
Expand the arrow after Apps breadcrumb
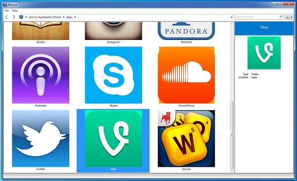coord(75,17)
